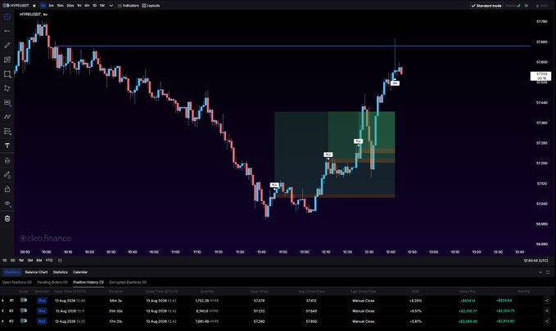This screenshot has width=556, height=331.
Task: Share position #1 using its share icon
Action: [x=547, y=301]
